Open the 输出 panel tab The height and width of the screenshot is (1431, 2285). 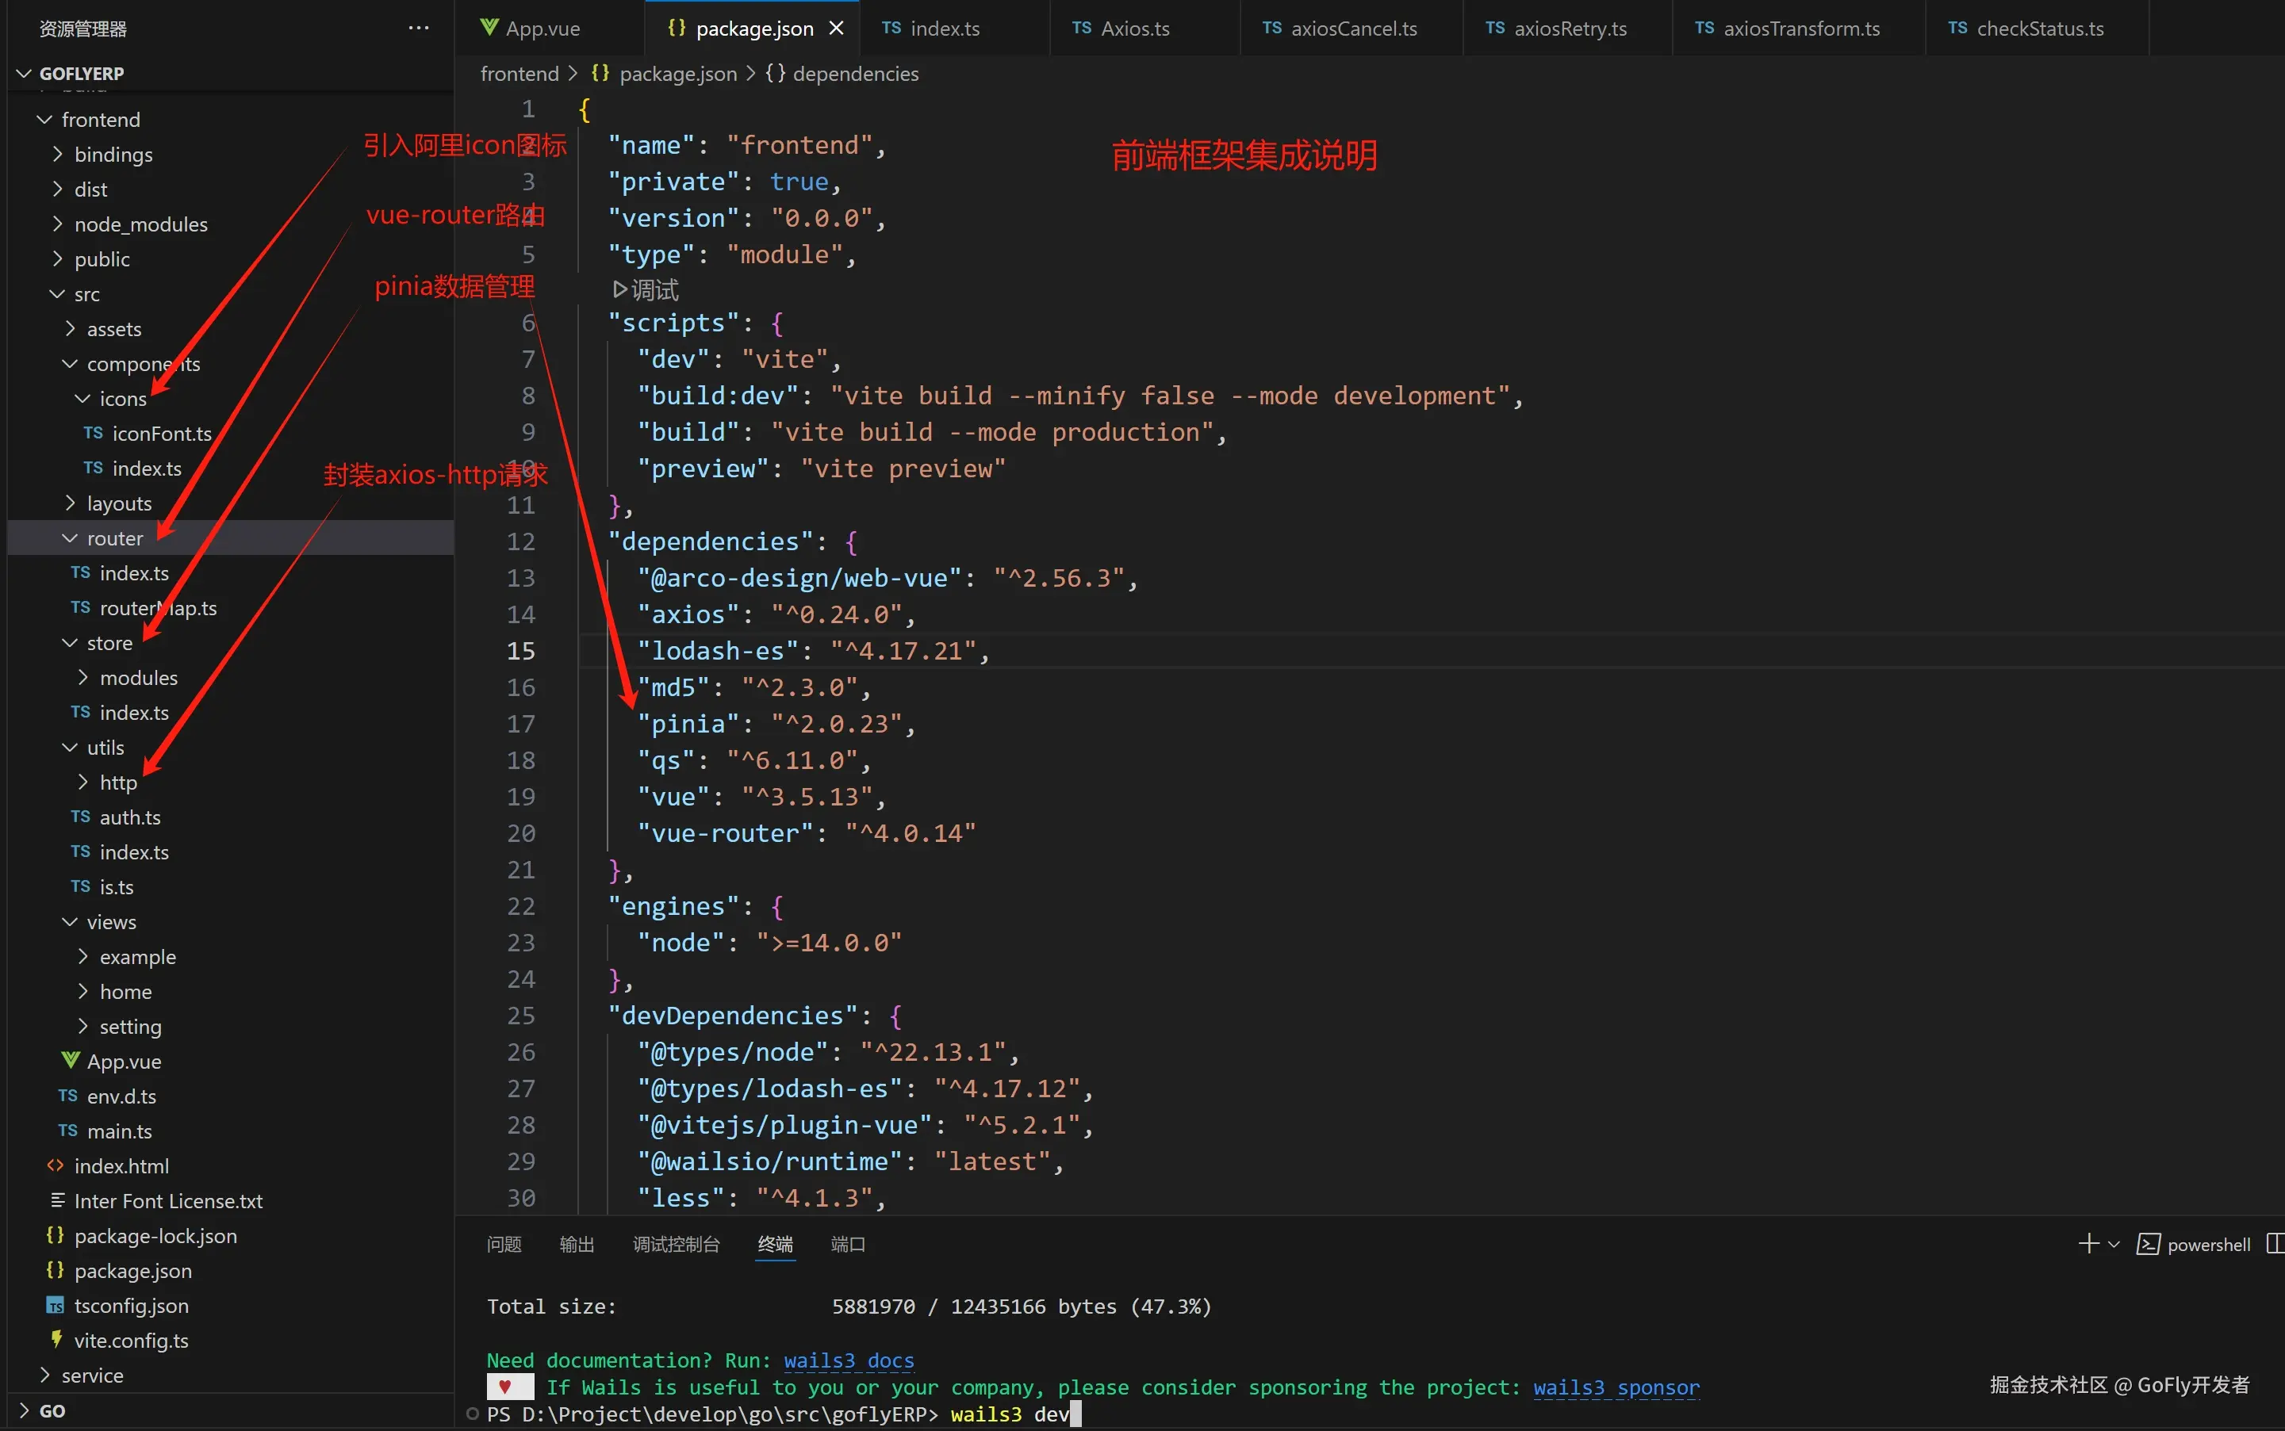pyautogui.click(x=577, y=1244)
